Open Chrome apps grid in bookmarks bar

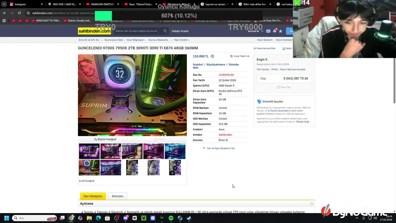click(4, 21)
